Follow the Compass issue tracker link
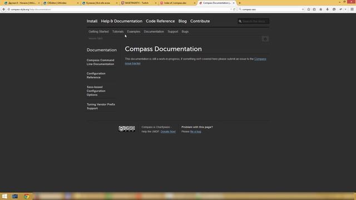Viewport: 356px width, 200px height. (260, 59)
